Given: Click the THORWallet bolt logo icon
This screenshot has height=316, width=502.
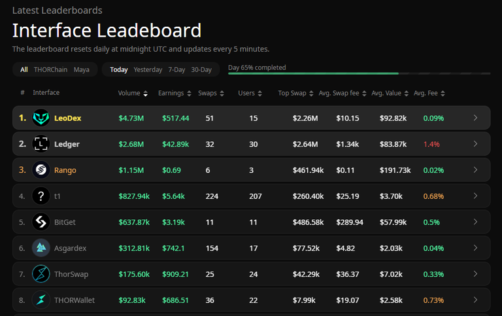Looking at the screenshot, I should (41, 300).
